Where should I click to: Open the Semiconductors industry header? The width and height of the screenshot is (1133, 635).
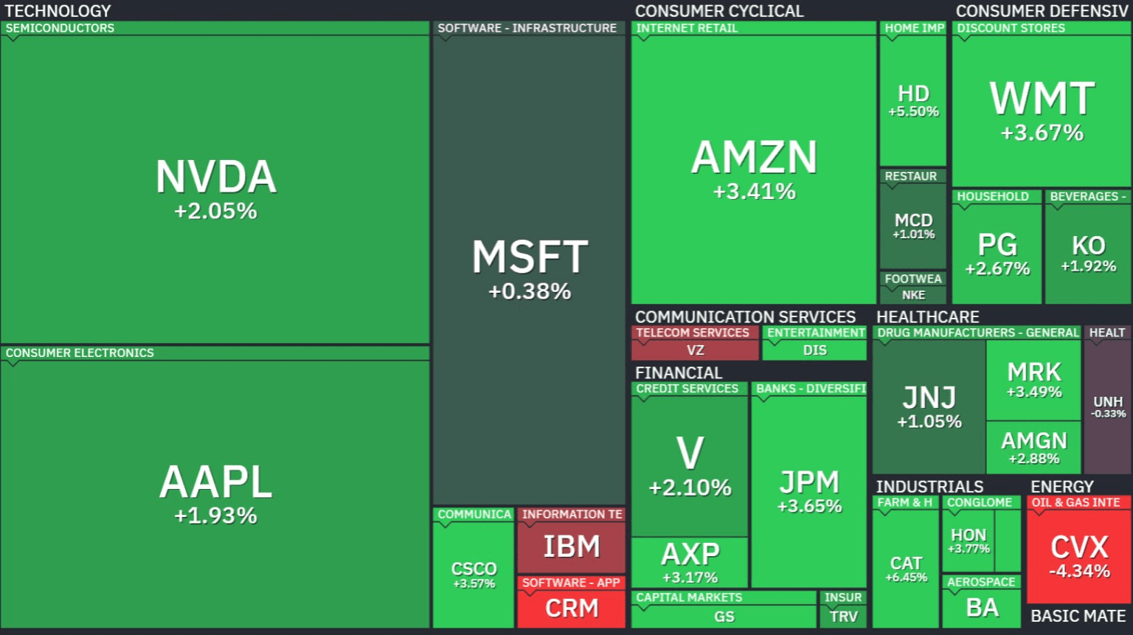60,28
